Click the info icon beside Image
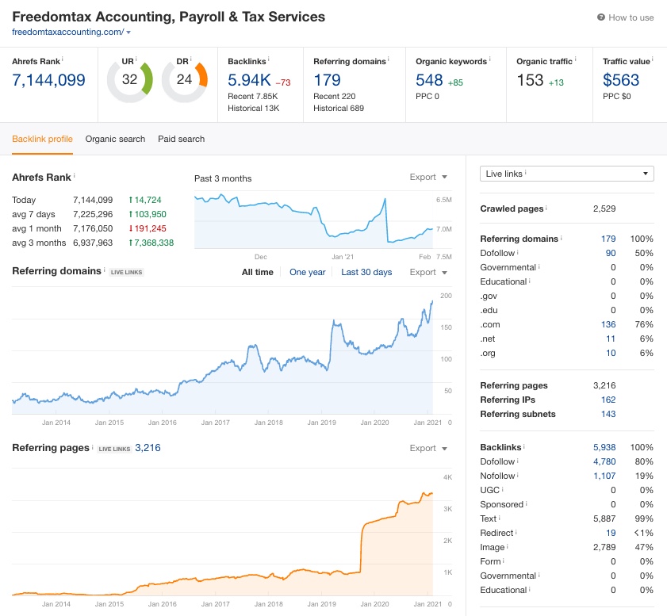667x616 pixels. coord(508,546)
